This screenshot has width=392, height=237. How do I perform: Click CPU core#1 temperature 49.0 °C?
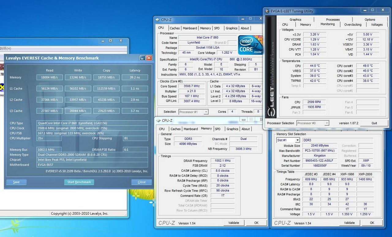368,66
